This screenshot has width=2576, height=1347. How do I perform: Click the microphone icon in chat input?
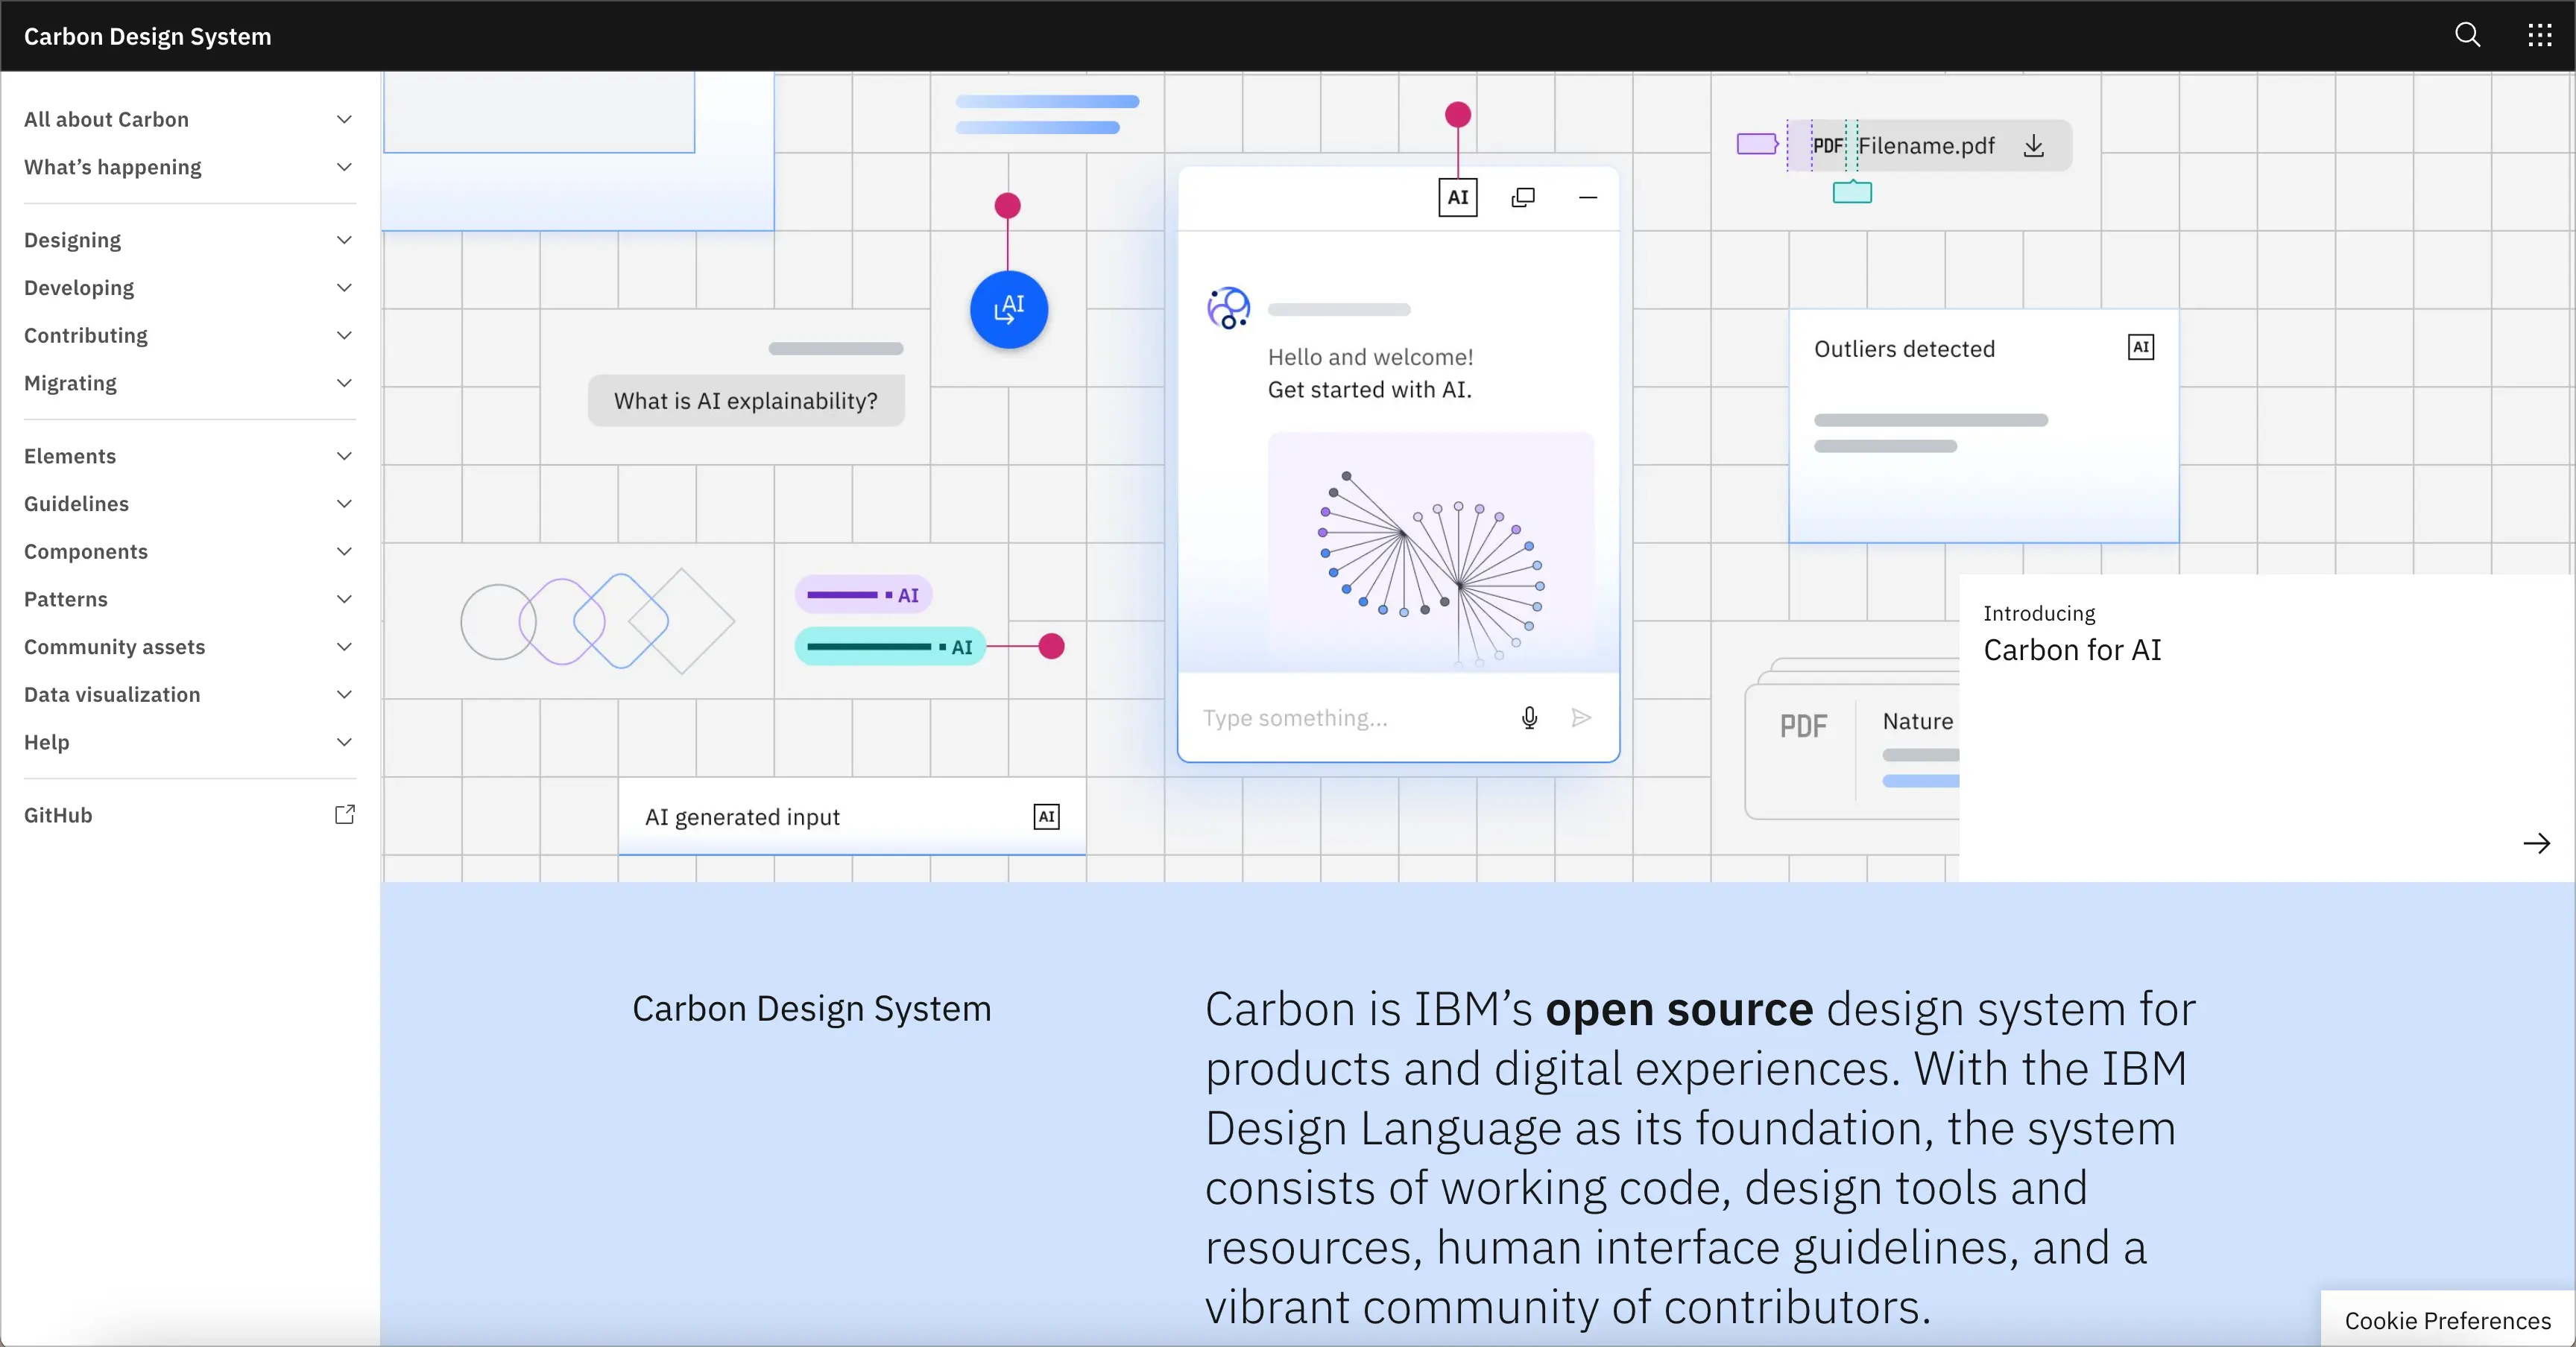point(1528,717)
